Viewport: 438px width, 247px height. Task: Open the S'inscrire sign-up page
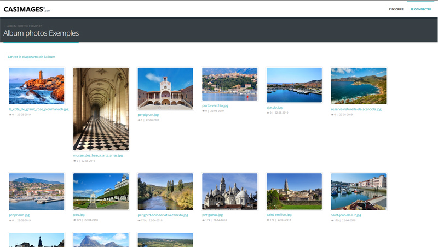pos(396,9)
